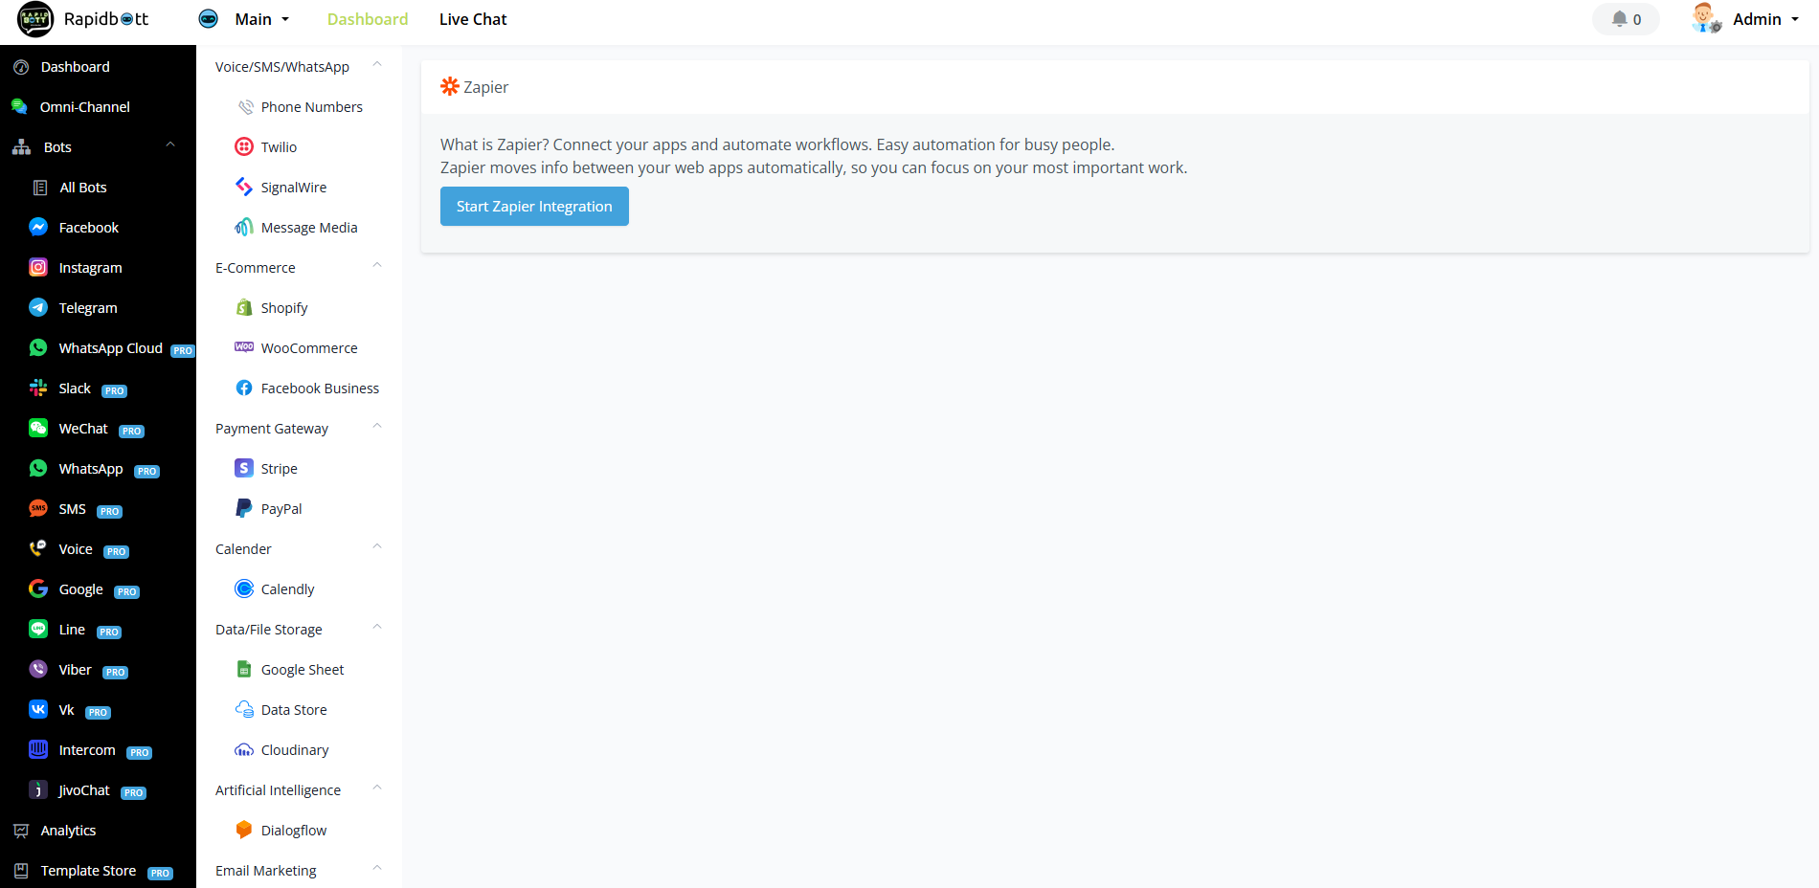Click the WooCommerce icon
The image size is (1819, 888).
tap(244, 347)
